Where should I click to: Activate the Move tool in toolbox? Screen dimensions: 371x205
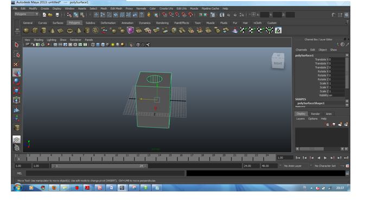pos(17,73)
